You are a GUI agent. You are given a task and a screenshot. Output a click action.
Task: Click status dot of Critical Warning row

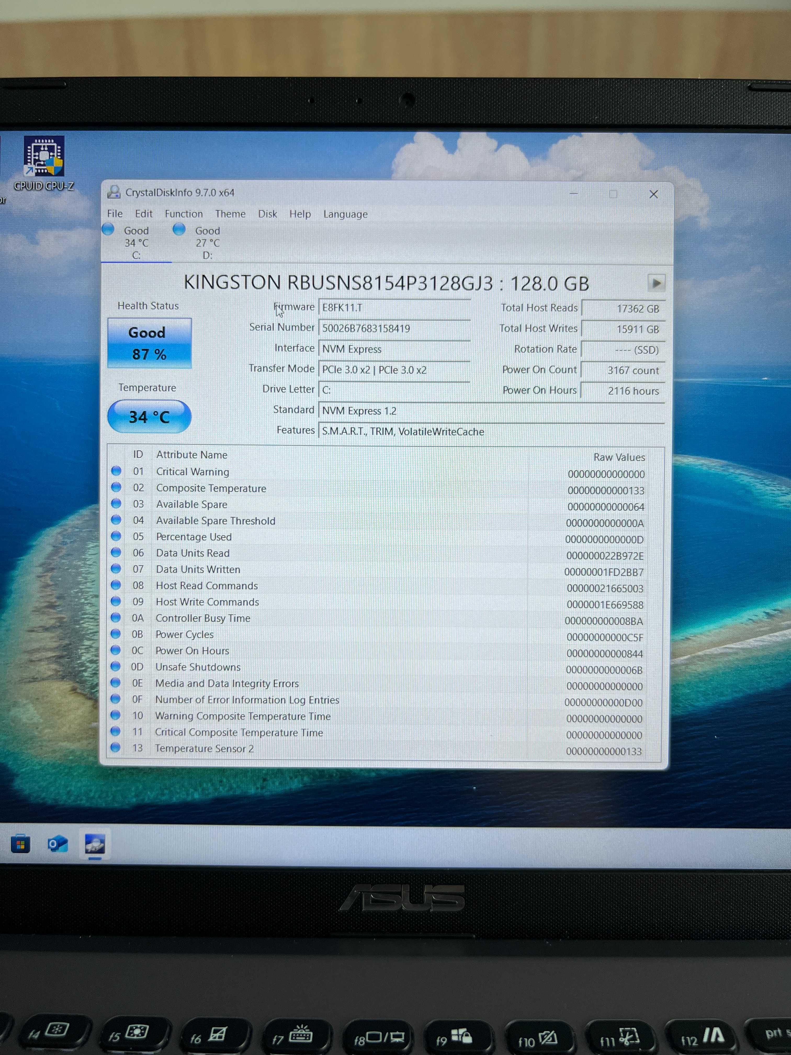point(116,471)
